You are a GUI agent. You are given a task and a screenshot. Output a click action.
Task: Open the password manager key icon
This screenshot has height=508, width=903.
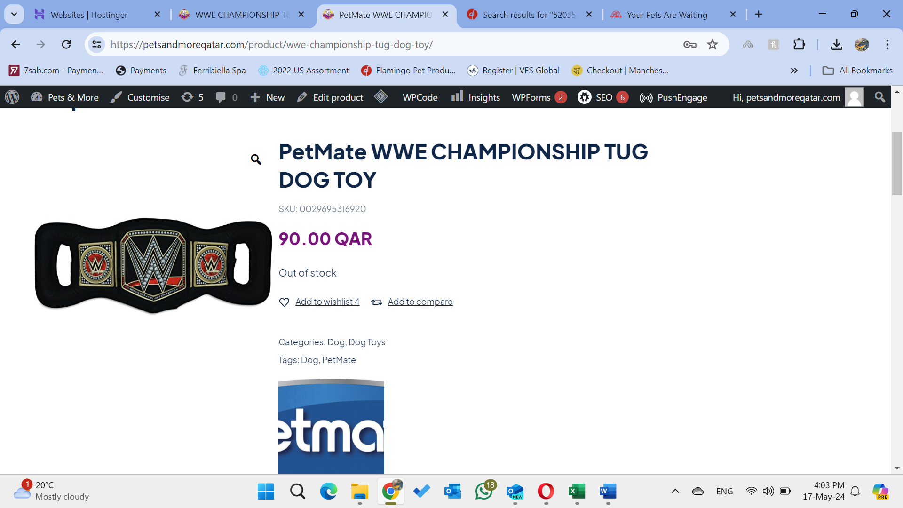tap(690, 45)
